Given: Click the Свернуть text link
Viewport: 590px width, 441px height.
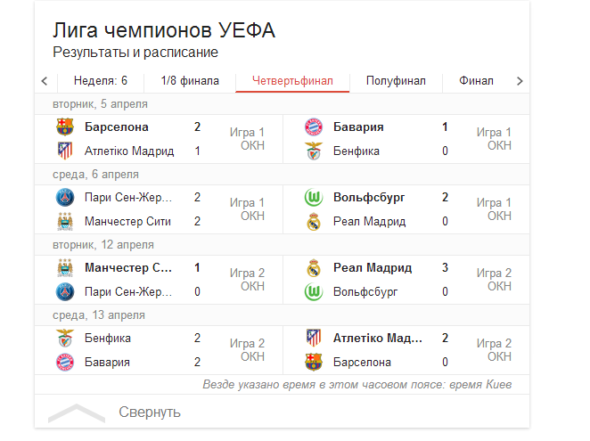Looking at the screenshot, I should [150, 412].
